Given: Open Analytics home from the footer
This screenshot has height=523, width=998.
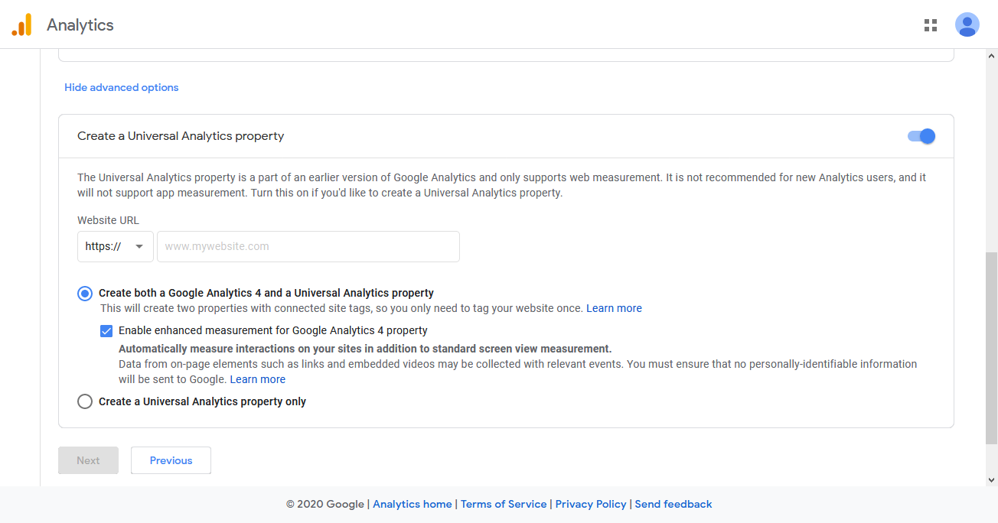Looking at the screenshot, I should click(412, 504).
